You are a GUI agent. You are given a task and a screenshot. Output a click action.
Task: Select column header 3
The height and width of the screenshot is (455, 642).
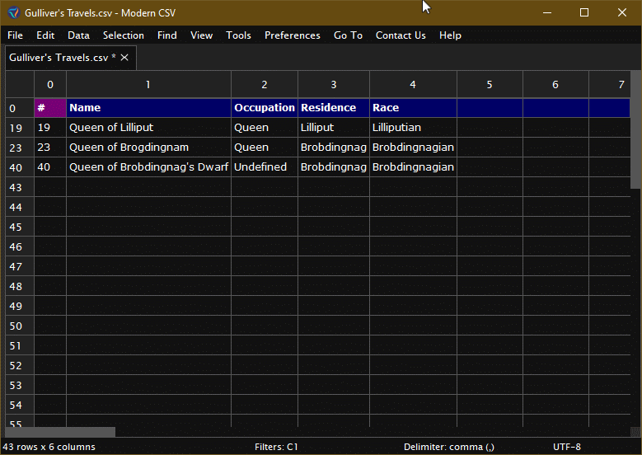click(x=334, y=84)
